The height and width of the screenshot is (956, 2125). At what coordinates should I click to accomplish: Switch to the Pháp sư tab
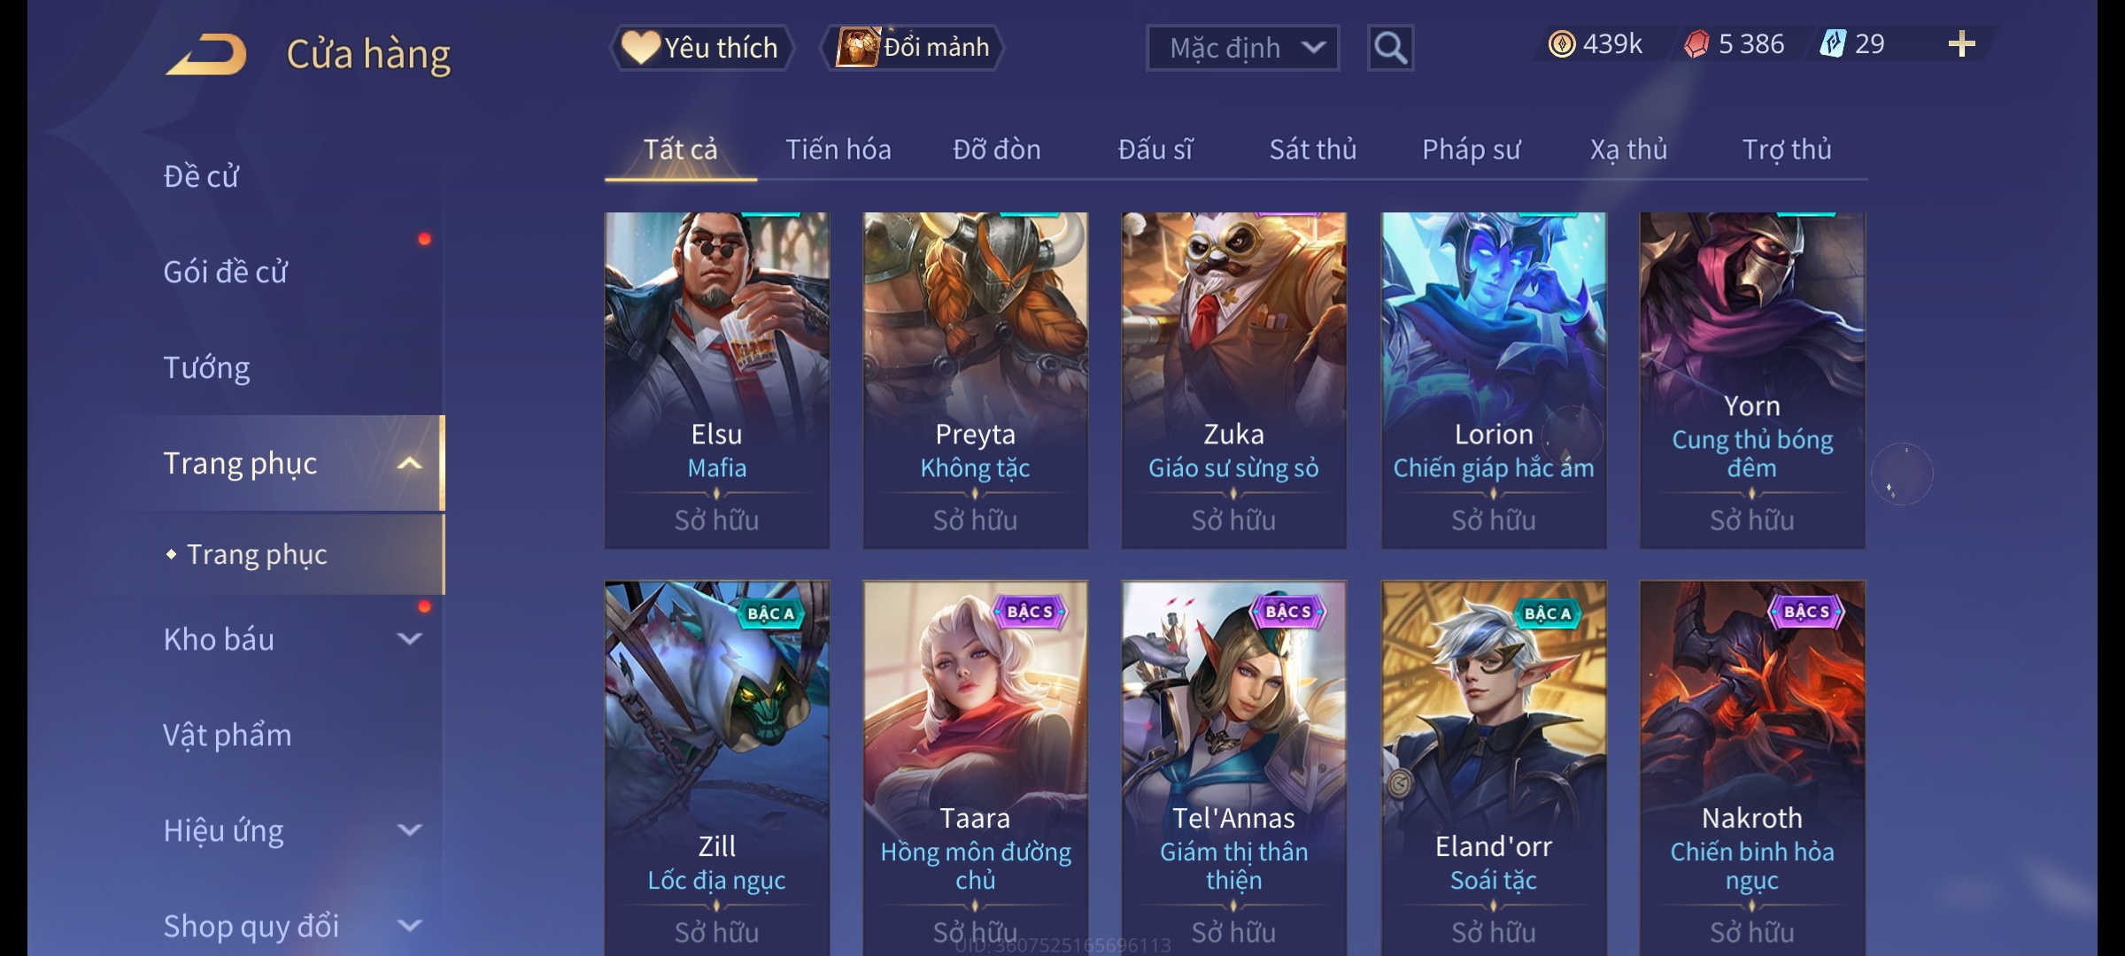coord(1471,150)
